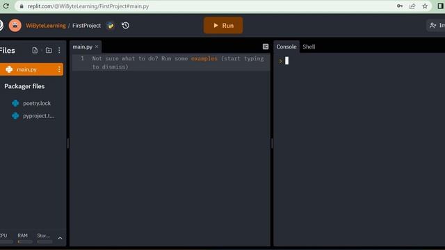Toggle the editor layout panel icon
This screenshot has height=250, width=445.
click(x=266, y=47)
